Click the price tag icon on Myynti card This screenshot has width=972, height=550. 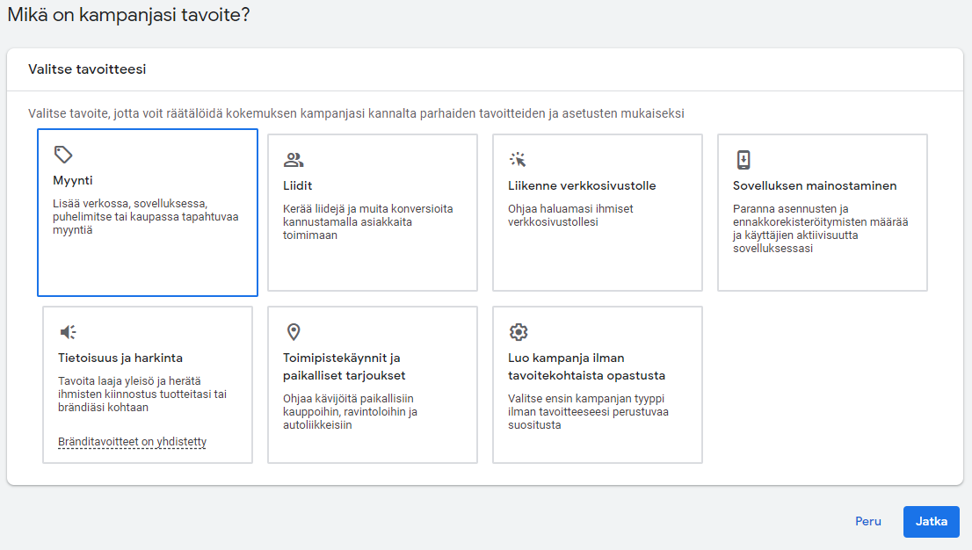62,156
